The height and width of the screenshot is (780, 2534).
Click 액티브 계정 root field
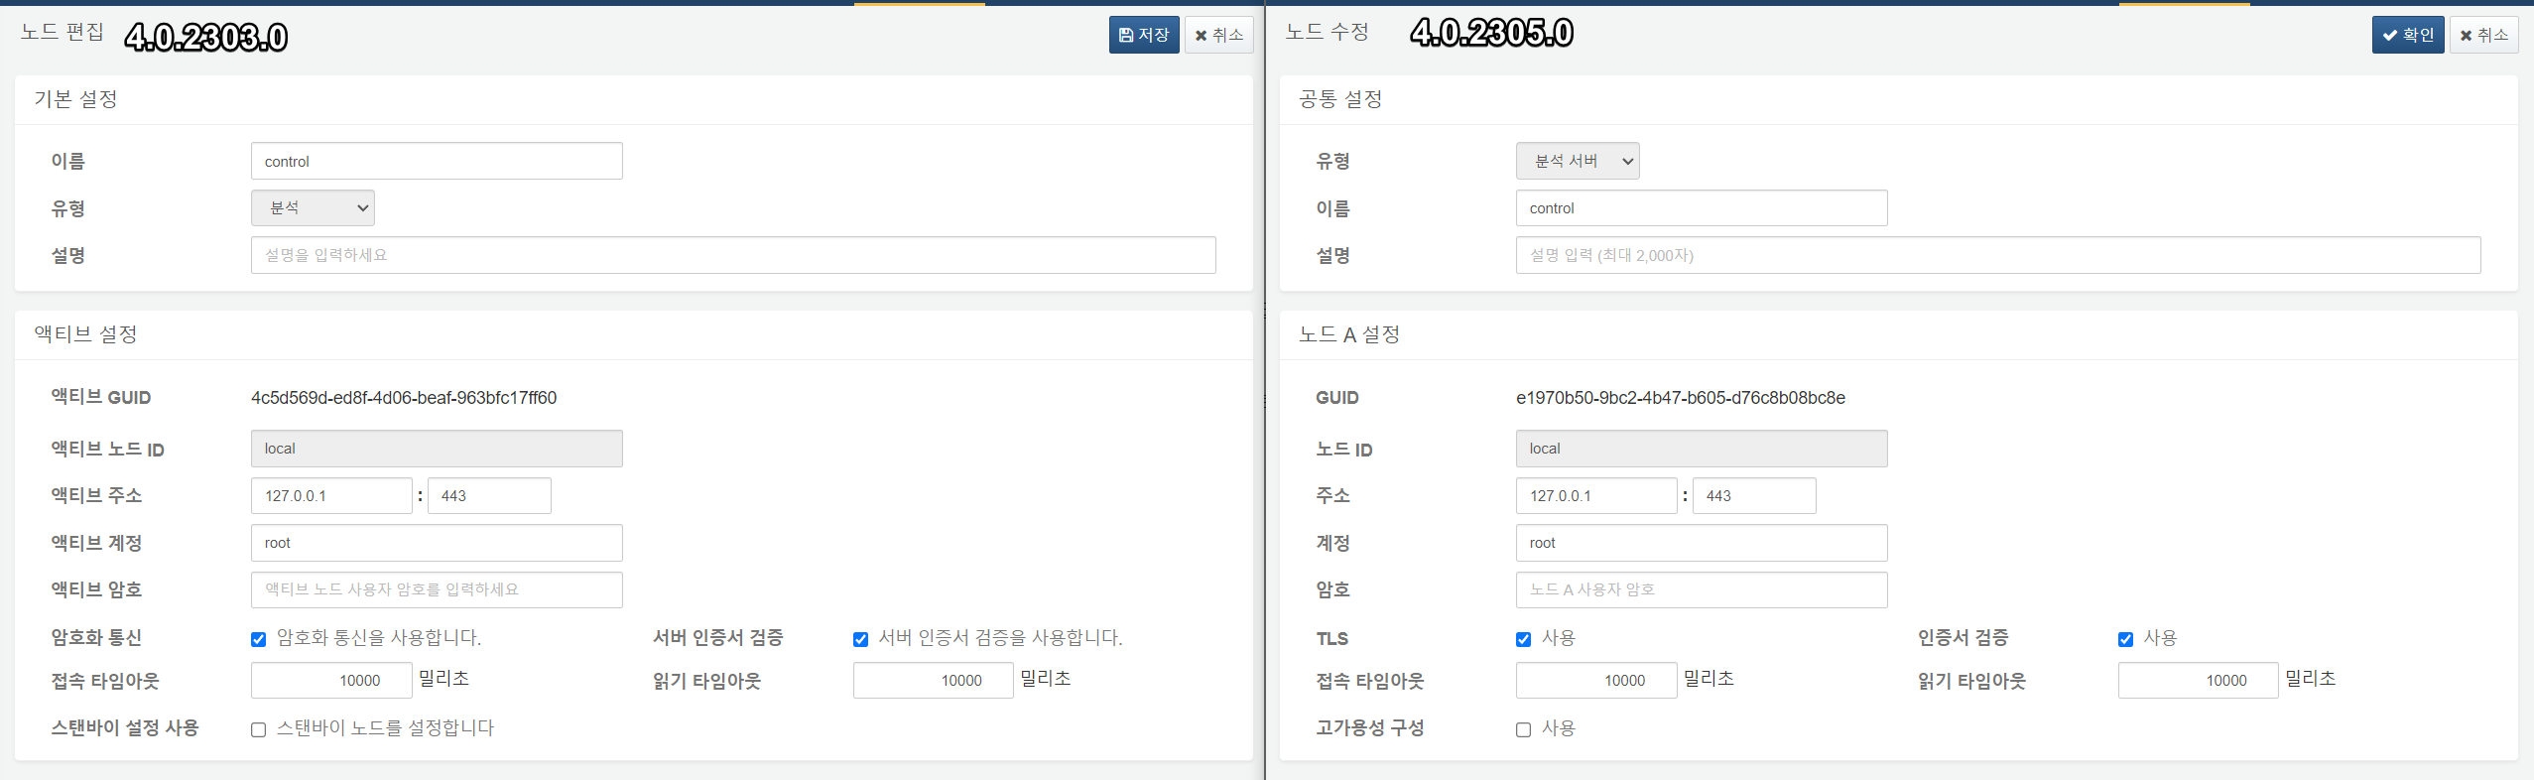point(437,543)
